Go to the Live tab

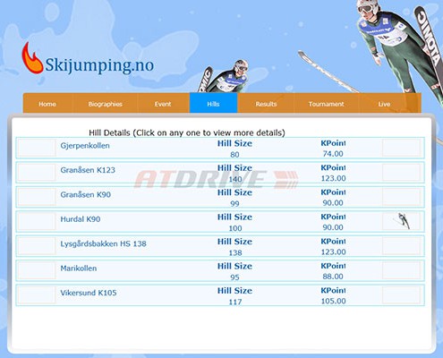point(384,104)
